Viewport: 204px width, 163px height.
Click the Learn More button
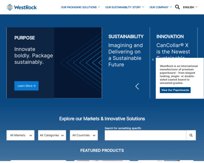point(27,86)
